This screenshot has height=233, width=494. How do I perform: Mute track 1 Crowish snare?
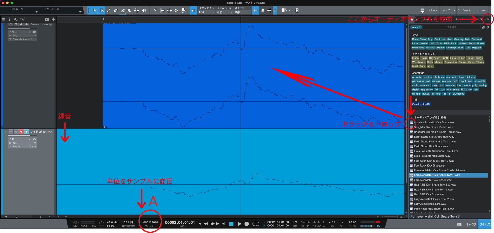[x=11, y=24]
